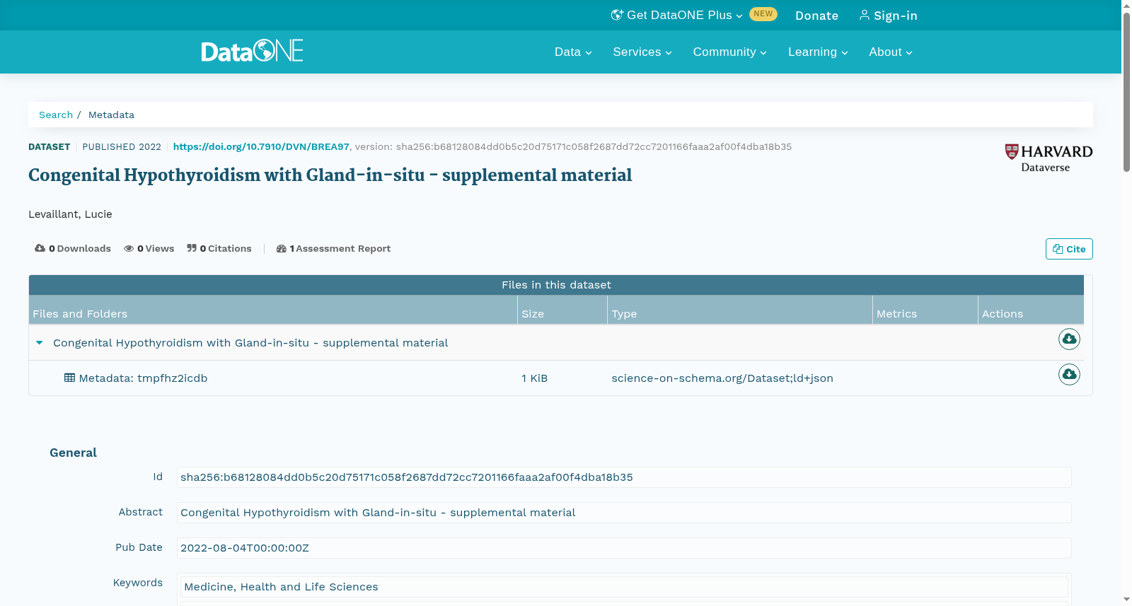The width and height of the screenshot is (1132, 606).
Task: Open the Learning menu
Action: point(818,52)
